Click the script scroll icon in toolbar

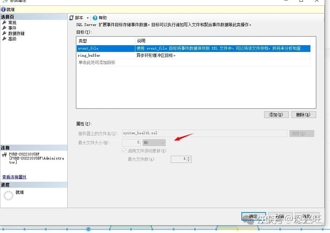(71, 18)
